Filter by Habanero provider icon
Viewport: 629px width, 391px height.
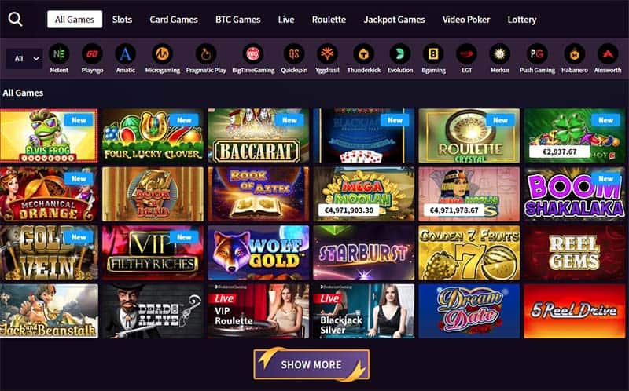pyautogui.click(x=575, y=53)
